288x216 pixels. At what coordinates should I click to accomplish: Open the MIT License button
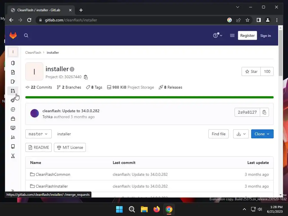70,147
